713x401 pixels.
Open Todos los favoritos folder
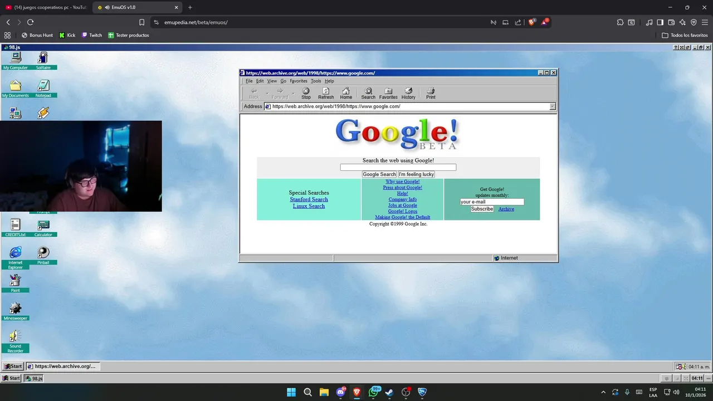[x=685, y=35]
